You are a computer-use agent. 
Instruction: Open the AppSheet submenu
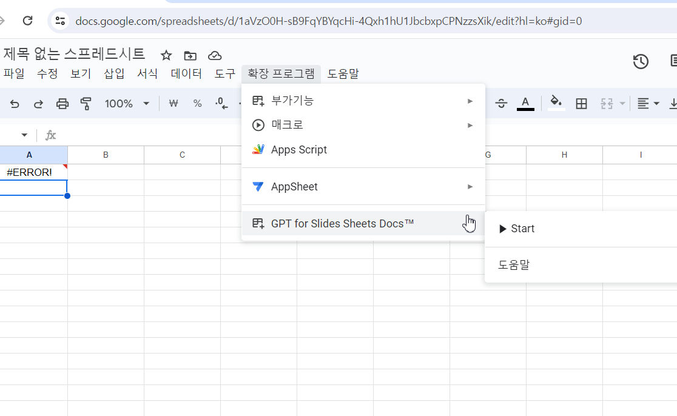pos(363,186)
